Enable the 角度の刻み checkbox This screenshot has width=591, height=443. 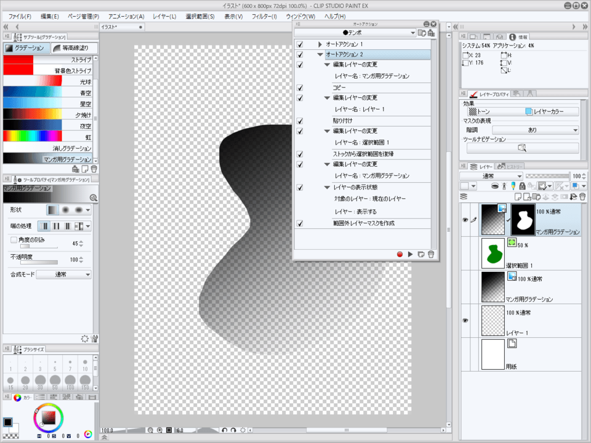14,239
